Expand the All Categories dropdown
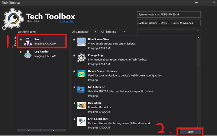The image size is (217, 136). (x=84, y=32)
